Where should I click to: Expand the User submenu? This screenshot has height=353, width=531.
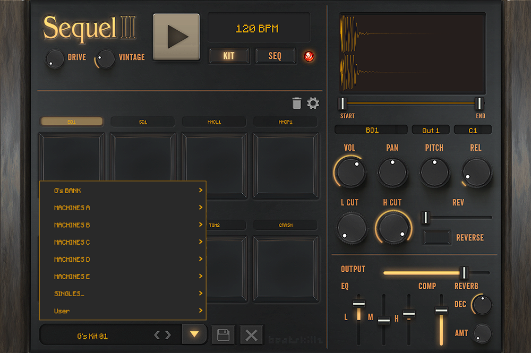[123, 311]
